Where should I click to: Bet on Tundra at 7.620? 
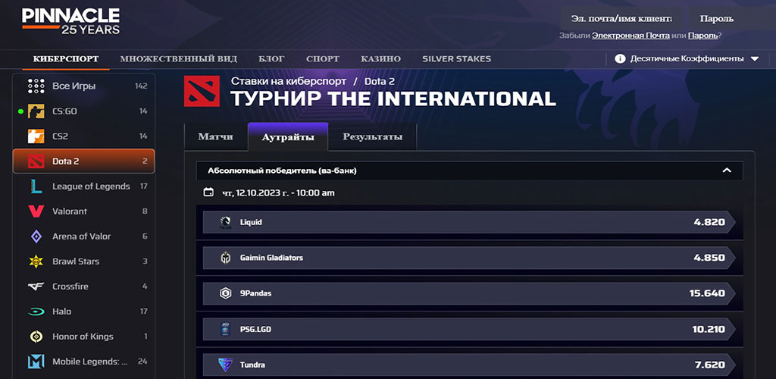[469, 365]
